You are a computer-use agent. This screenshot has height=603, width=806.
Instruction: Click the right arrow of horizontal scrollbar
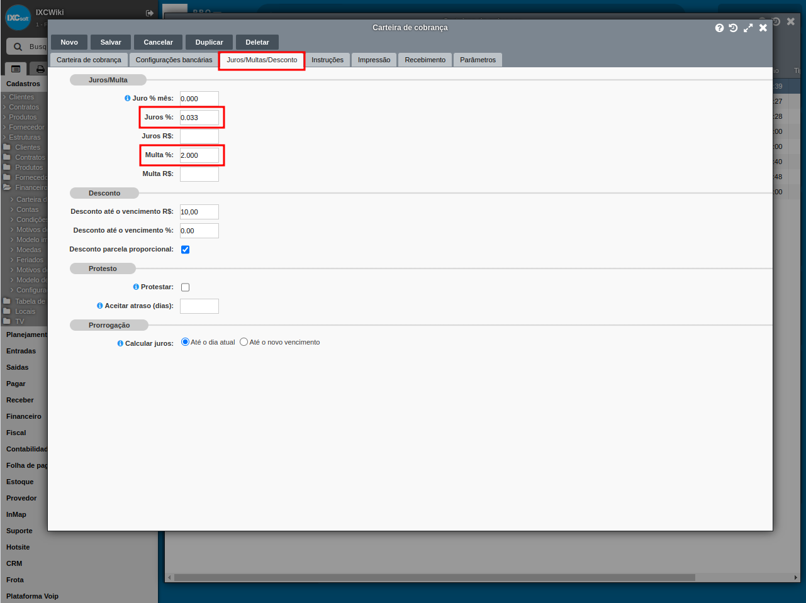coord(795,577)
